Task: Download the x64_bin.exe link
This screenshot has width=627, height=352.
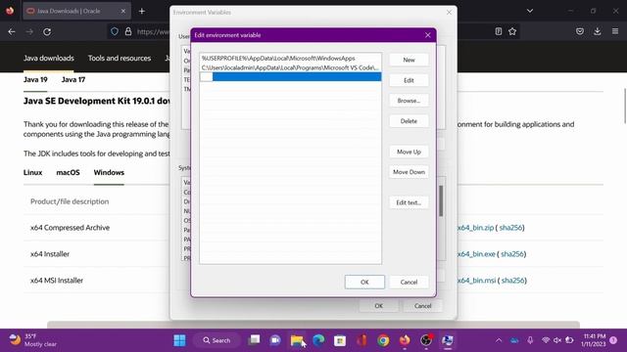Action: coord(476,254)
